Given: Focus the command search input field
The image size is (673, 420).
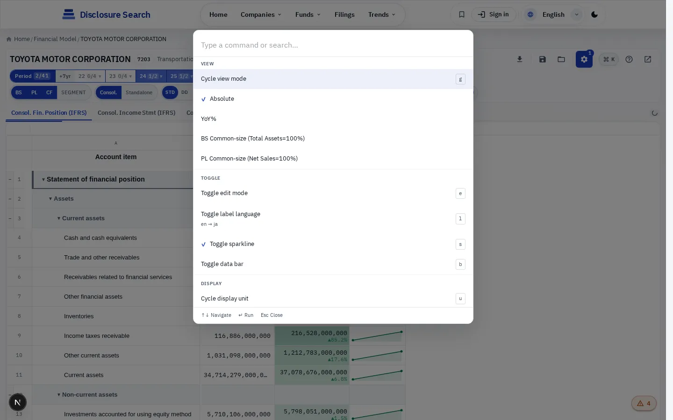Looking at the screenshot, I should point(333,45).
